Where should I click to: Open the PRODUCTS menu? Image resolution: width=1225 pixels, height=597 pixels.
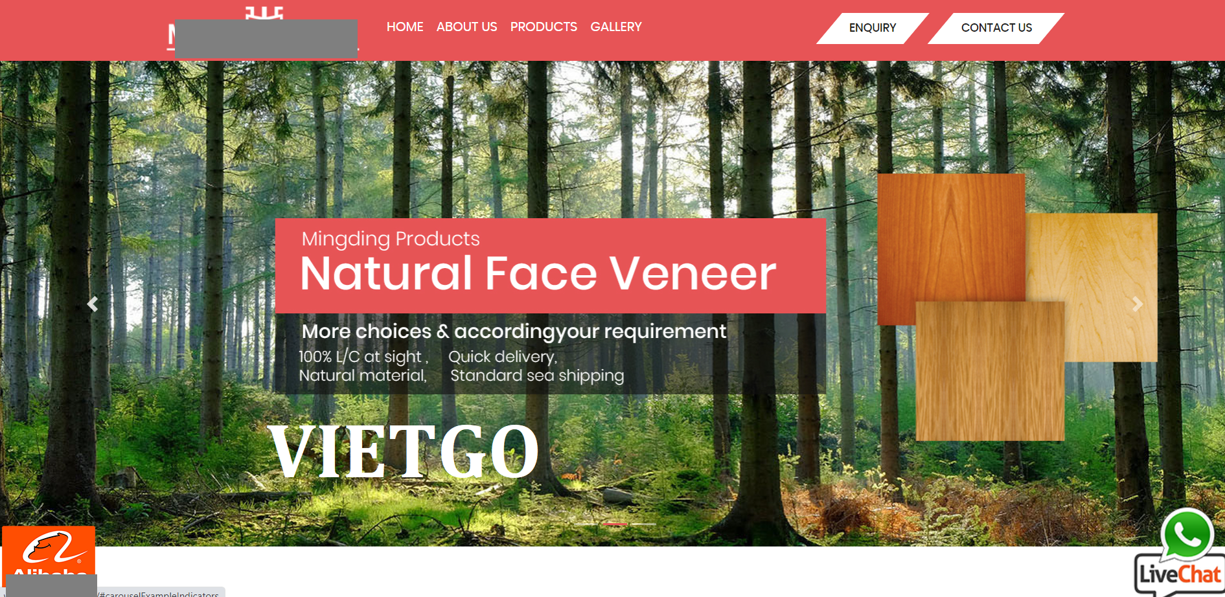click(x=544, y=27)
